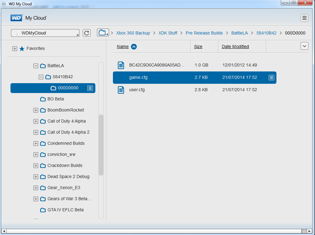Open the action menu icon on game.cfg row

tap(271, 77)
